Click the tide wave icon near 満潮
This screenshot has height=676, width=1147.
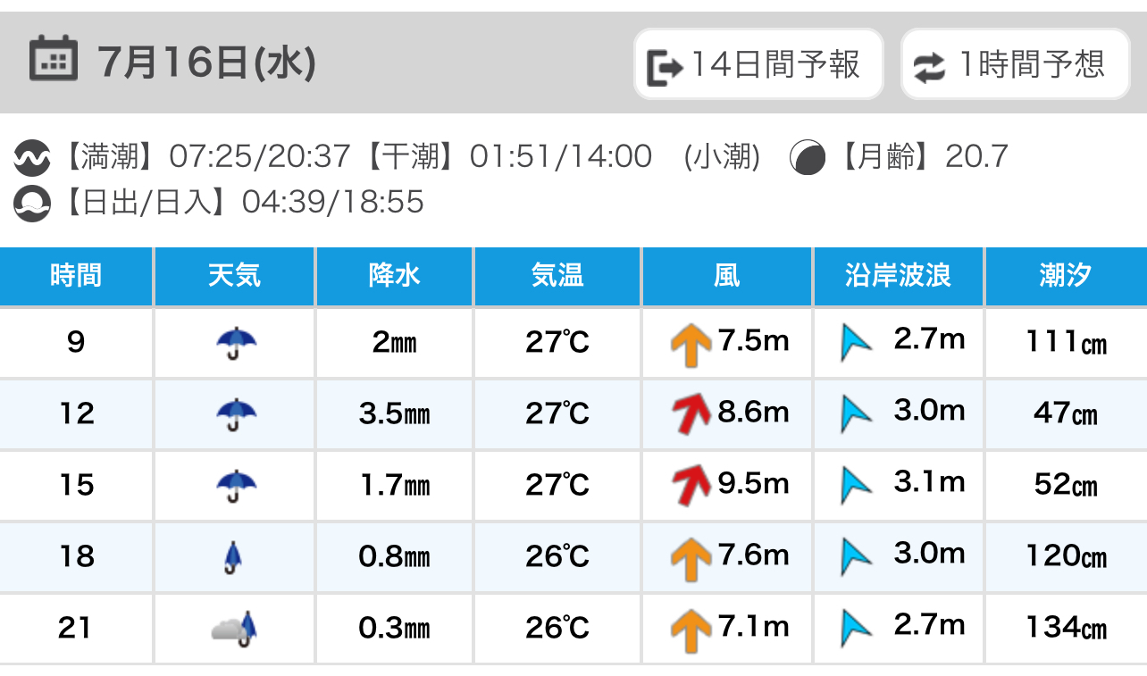pos(32,158)
